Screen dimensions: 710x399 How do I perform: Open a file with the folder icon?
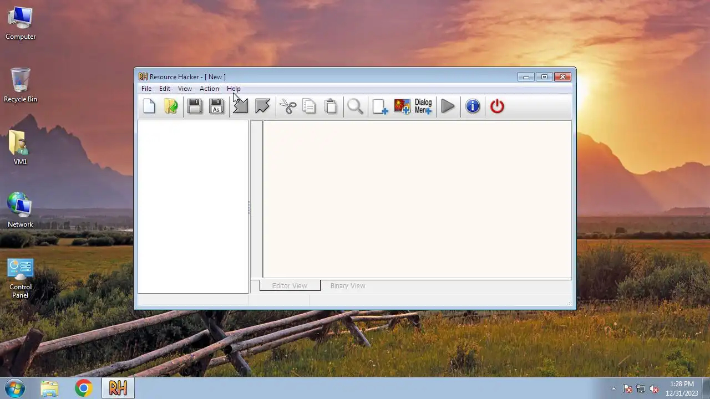click(x=171, y=106)
